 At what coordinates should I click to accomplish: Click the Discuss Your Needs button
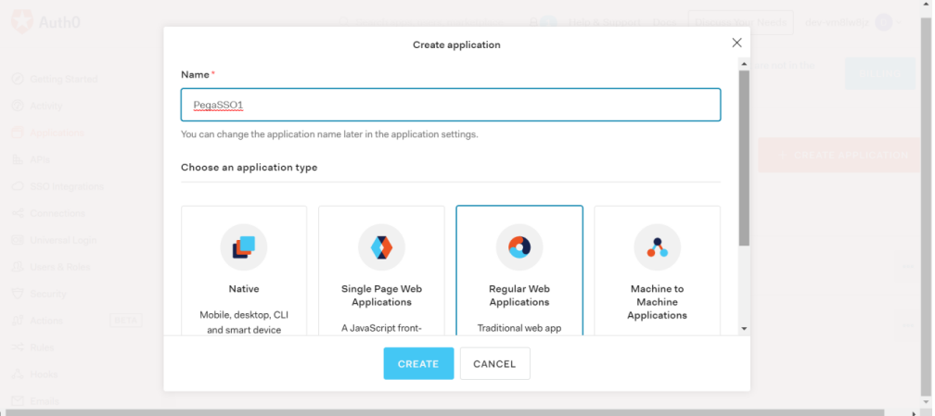click(x=740, y=22)
